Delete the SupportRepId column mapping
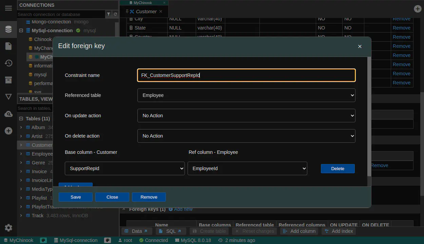Image resolution: width=424 pixels, height=244 pixels. tap(338, 168)
